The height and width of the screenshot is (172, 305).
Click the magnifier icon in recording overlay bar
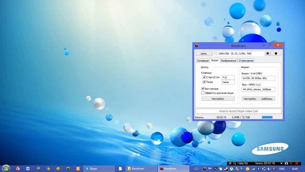[234, 163]
